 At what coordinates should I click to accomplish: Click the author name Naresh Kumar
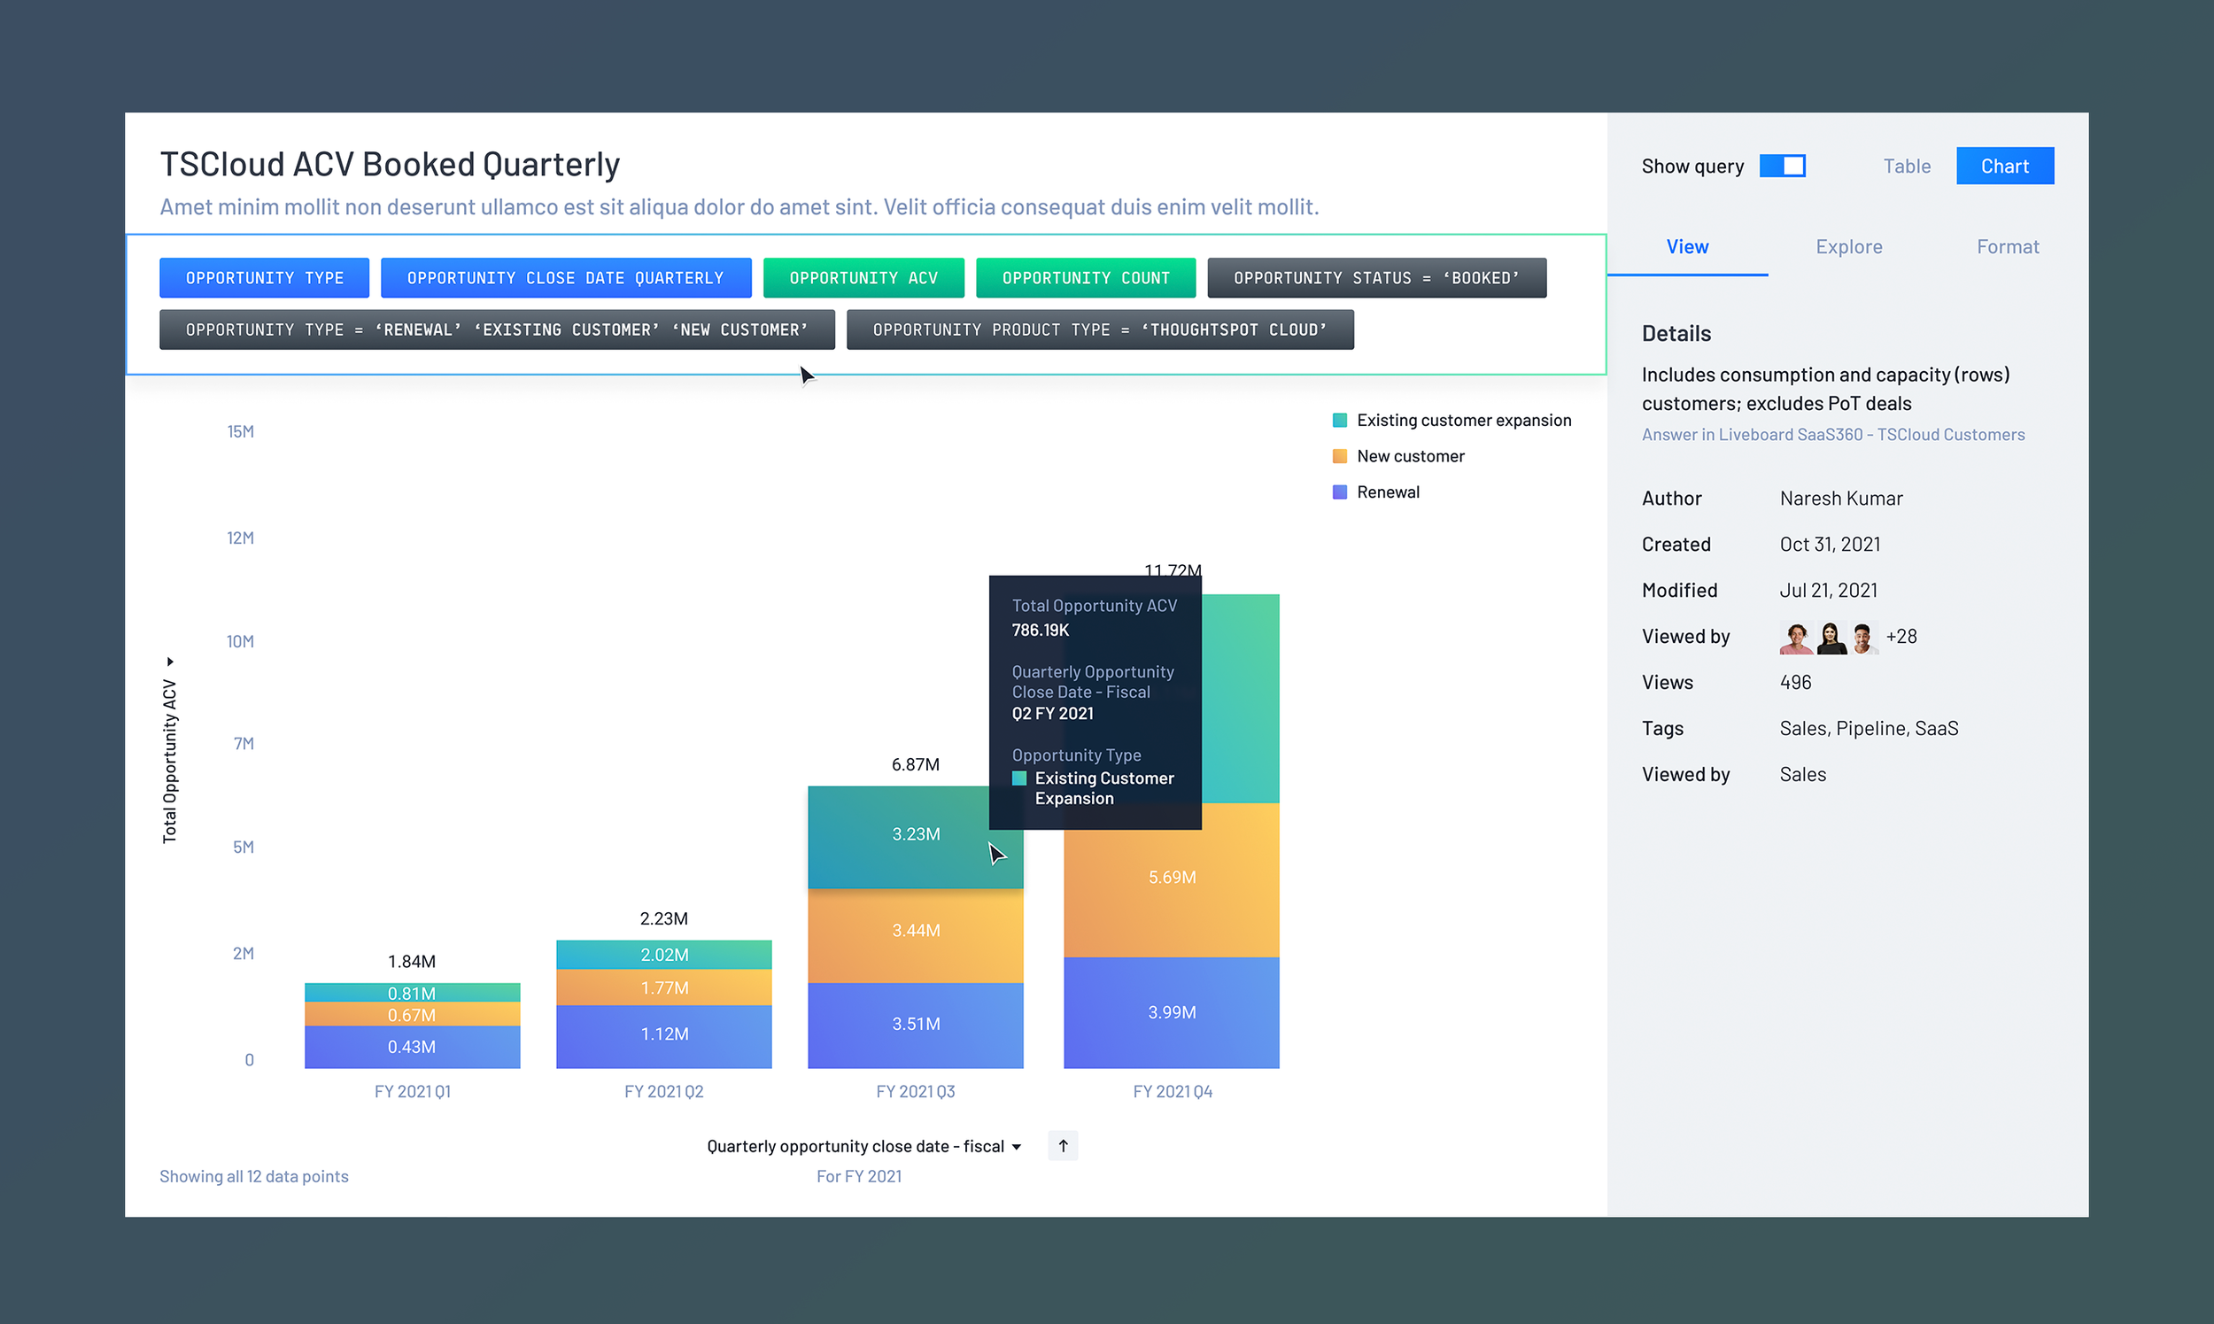coord(1841,499)
